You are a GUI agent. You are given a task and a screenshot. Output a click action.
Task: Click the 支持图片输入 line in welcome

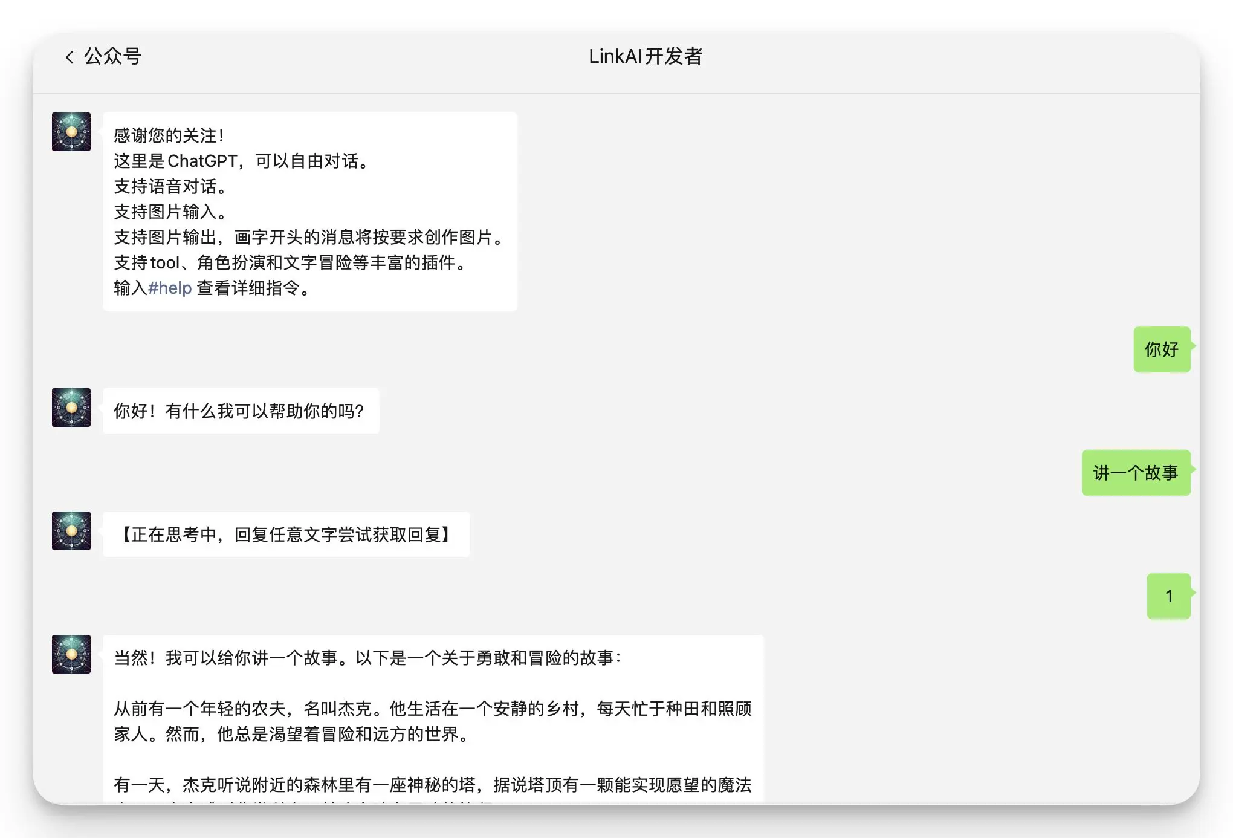(x=170, y=212)
